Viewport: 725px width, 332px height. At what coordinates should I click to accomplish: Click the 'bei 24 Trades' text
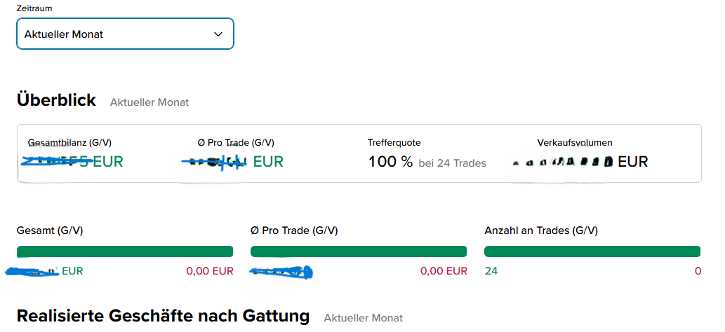pyautogui.click(x=452, y=163)
